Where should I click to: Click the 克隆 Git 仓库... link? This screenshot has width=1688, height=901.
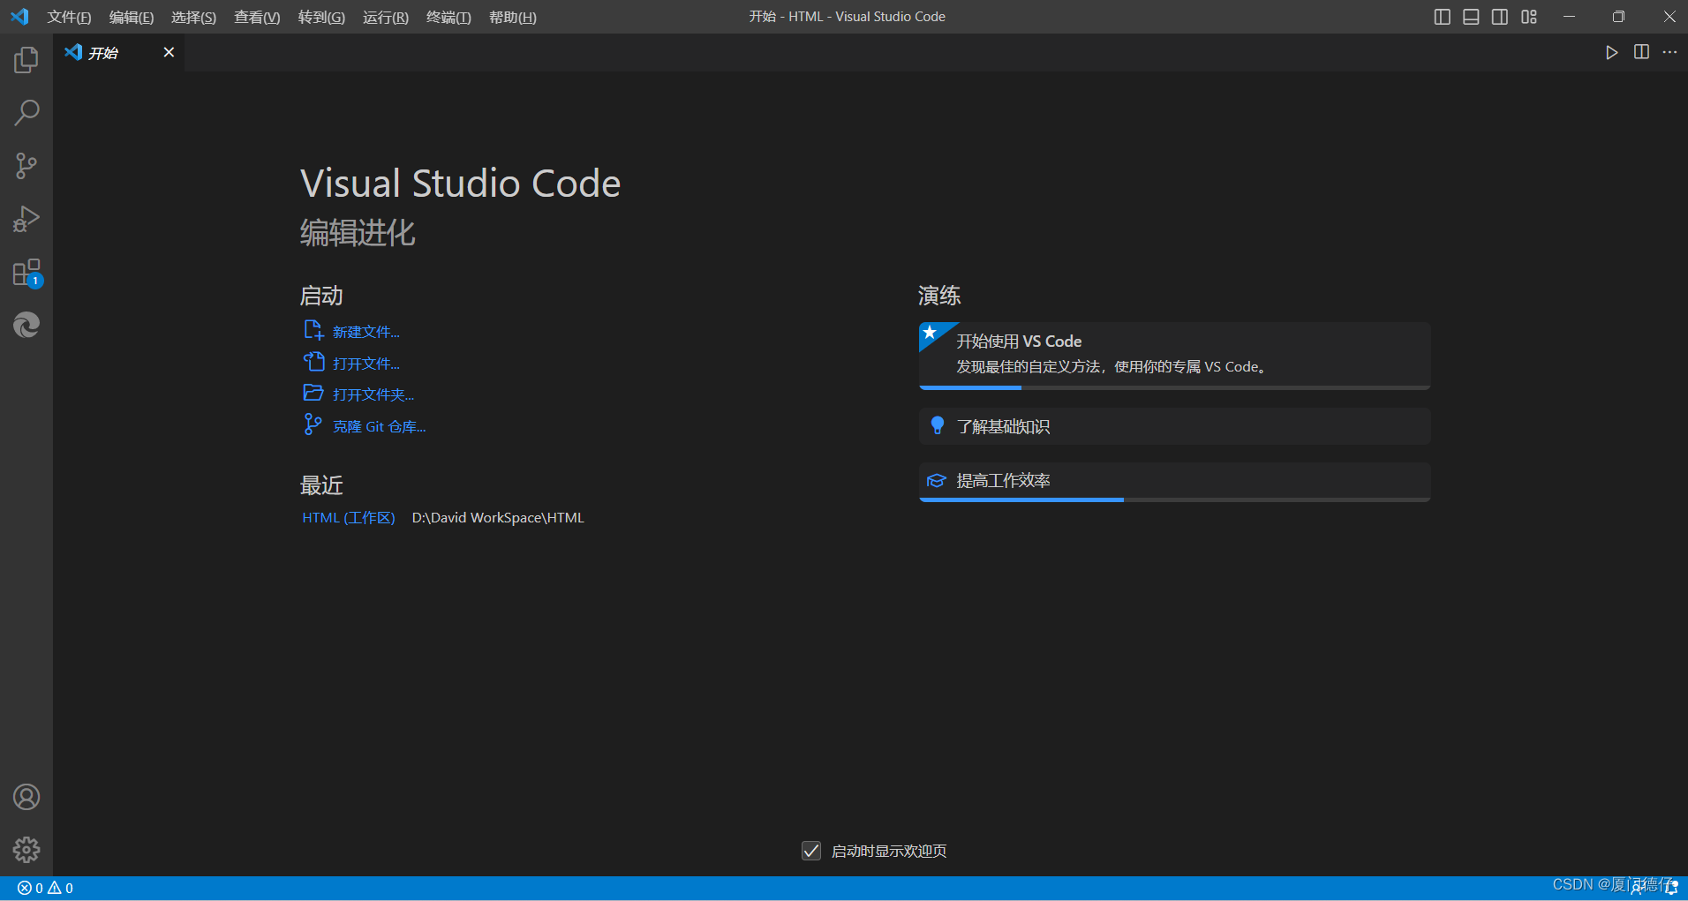(x=380, y=426)
